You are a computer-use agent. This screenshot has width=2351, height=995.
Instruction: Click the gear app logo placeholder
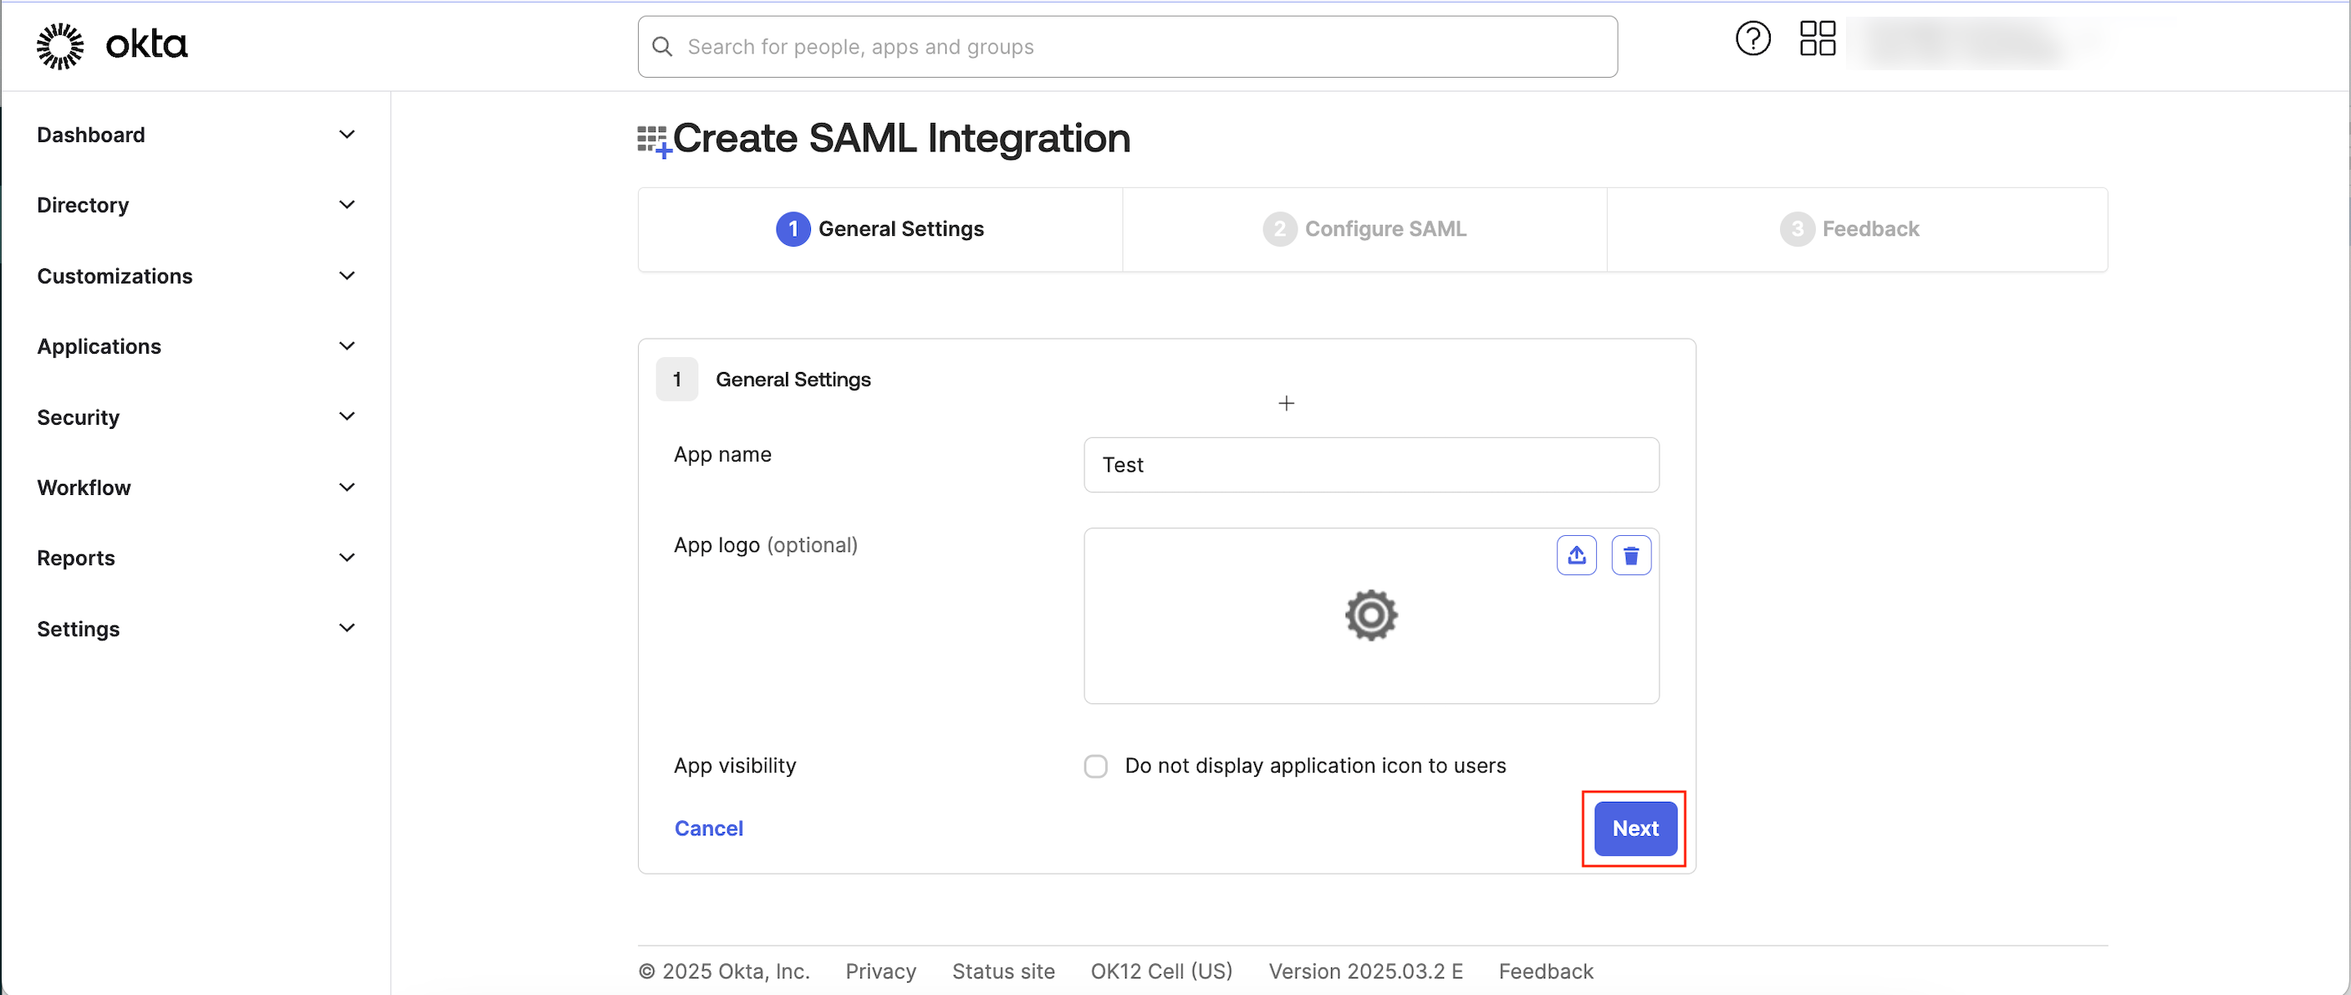pos(1370,615)
